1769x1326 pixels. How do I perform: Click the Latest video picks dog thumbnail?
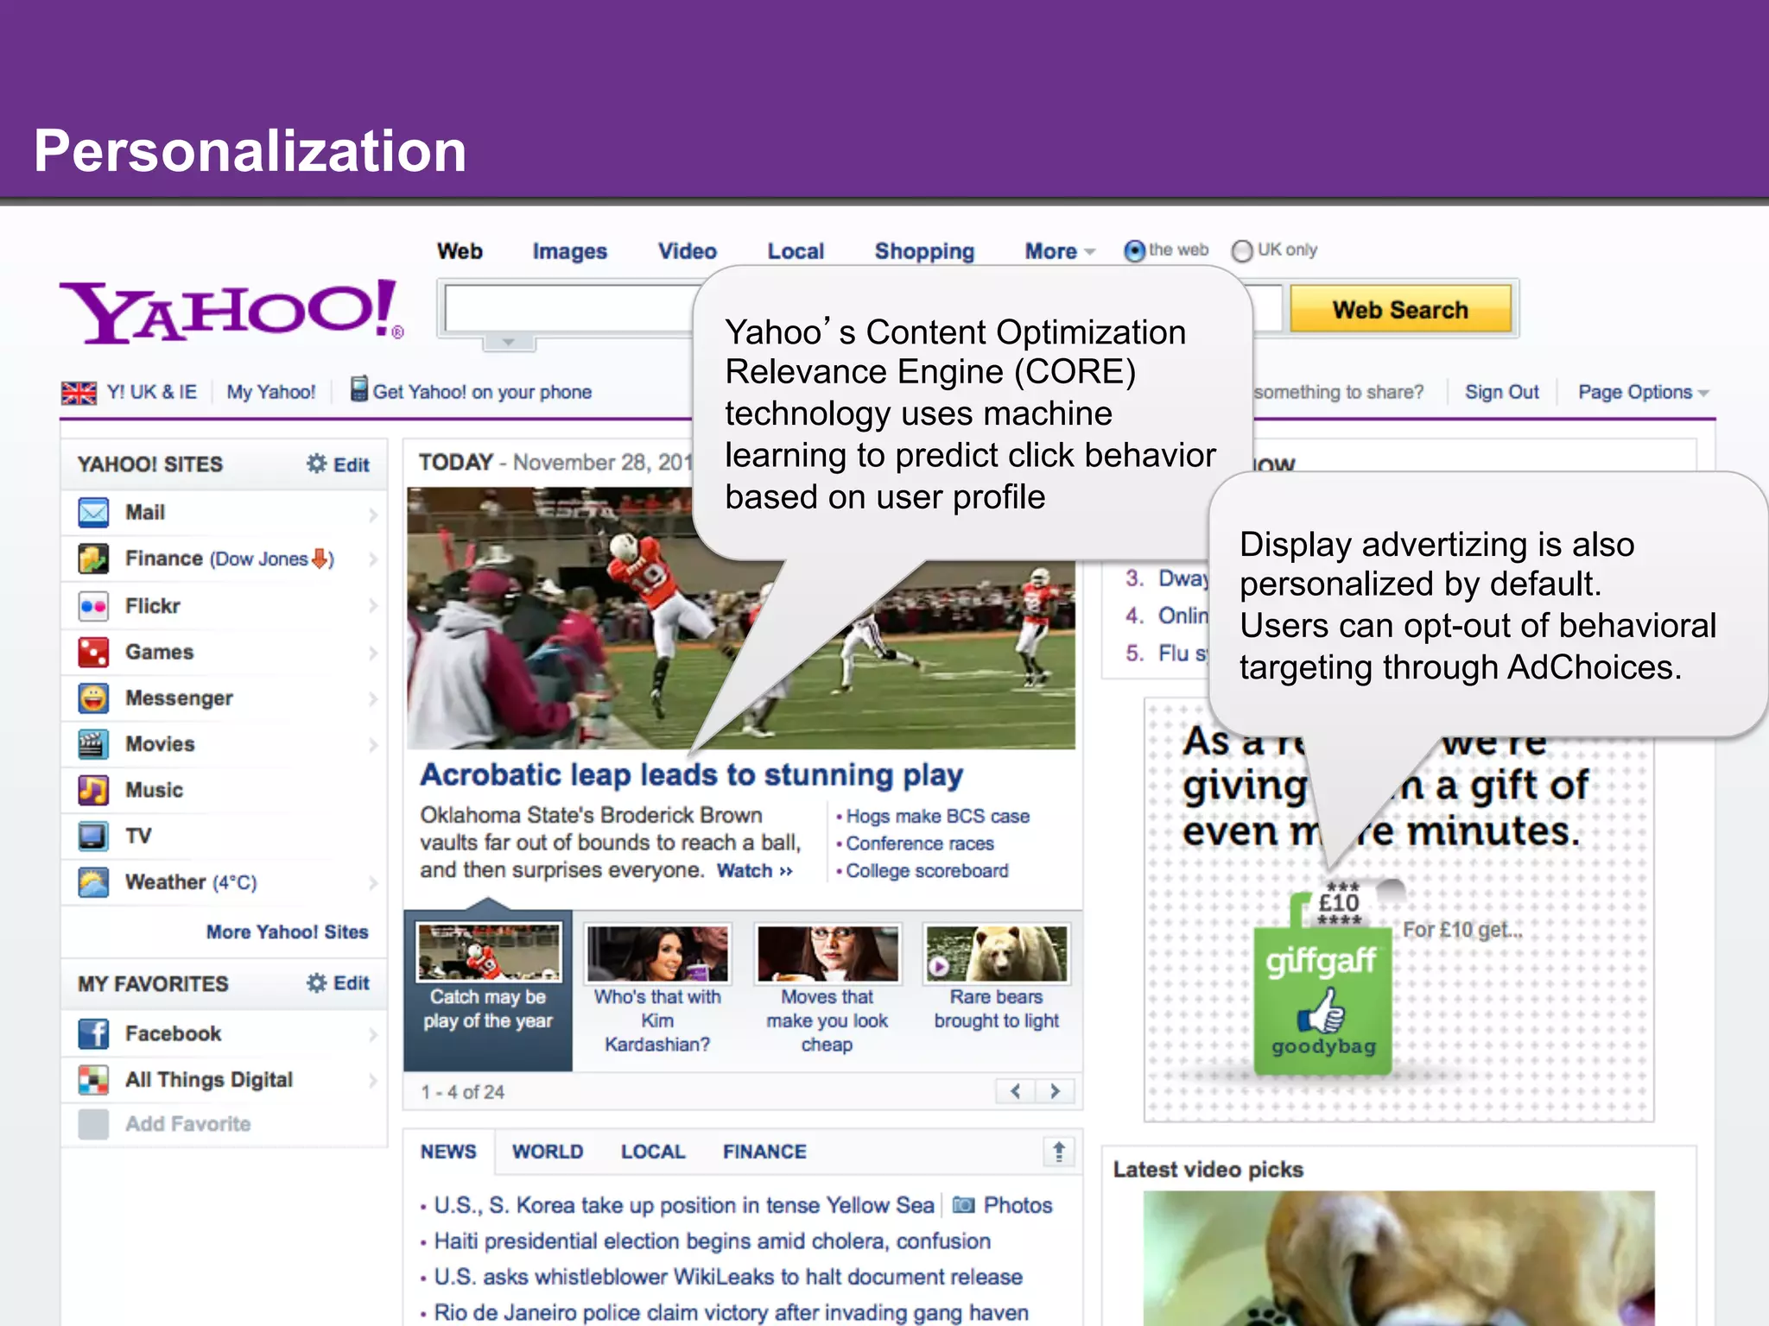1398,1258
